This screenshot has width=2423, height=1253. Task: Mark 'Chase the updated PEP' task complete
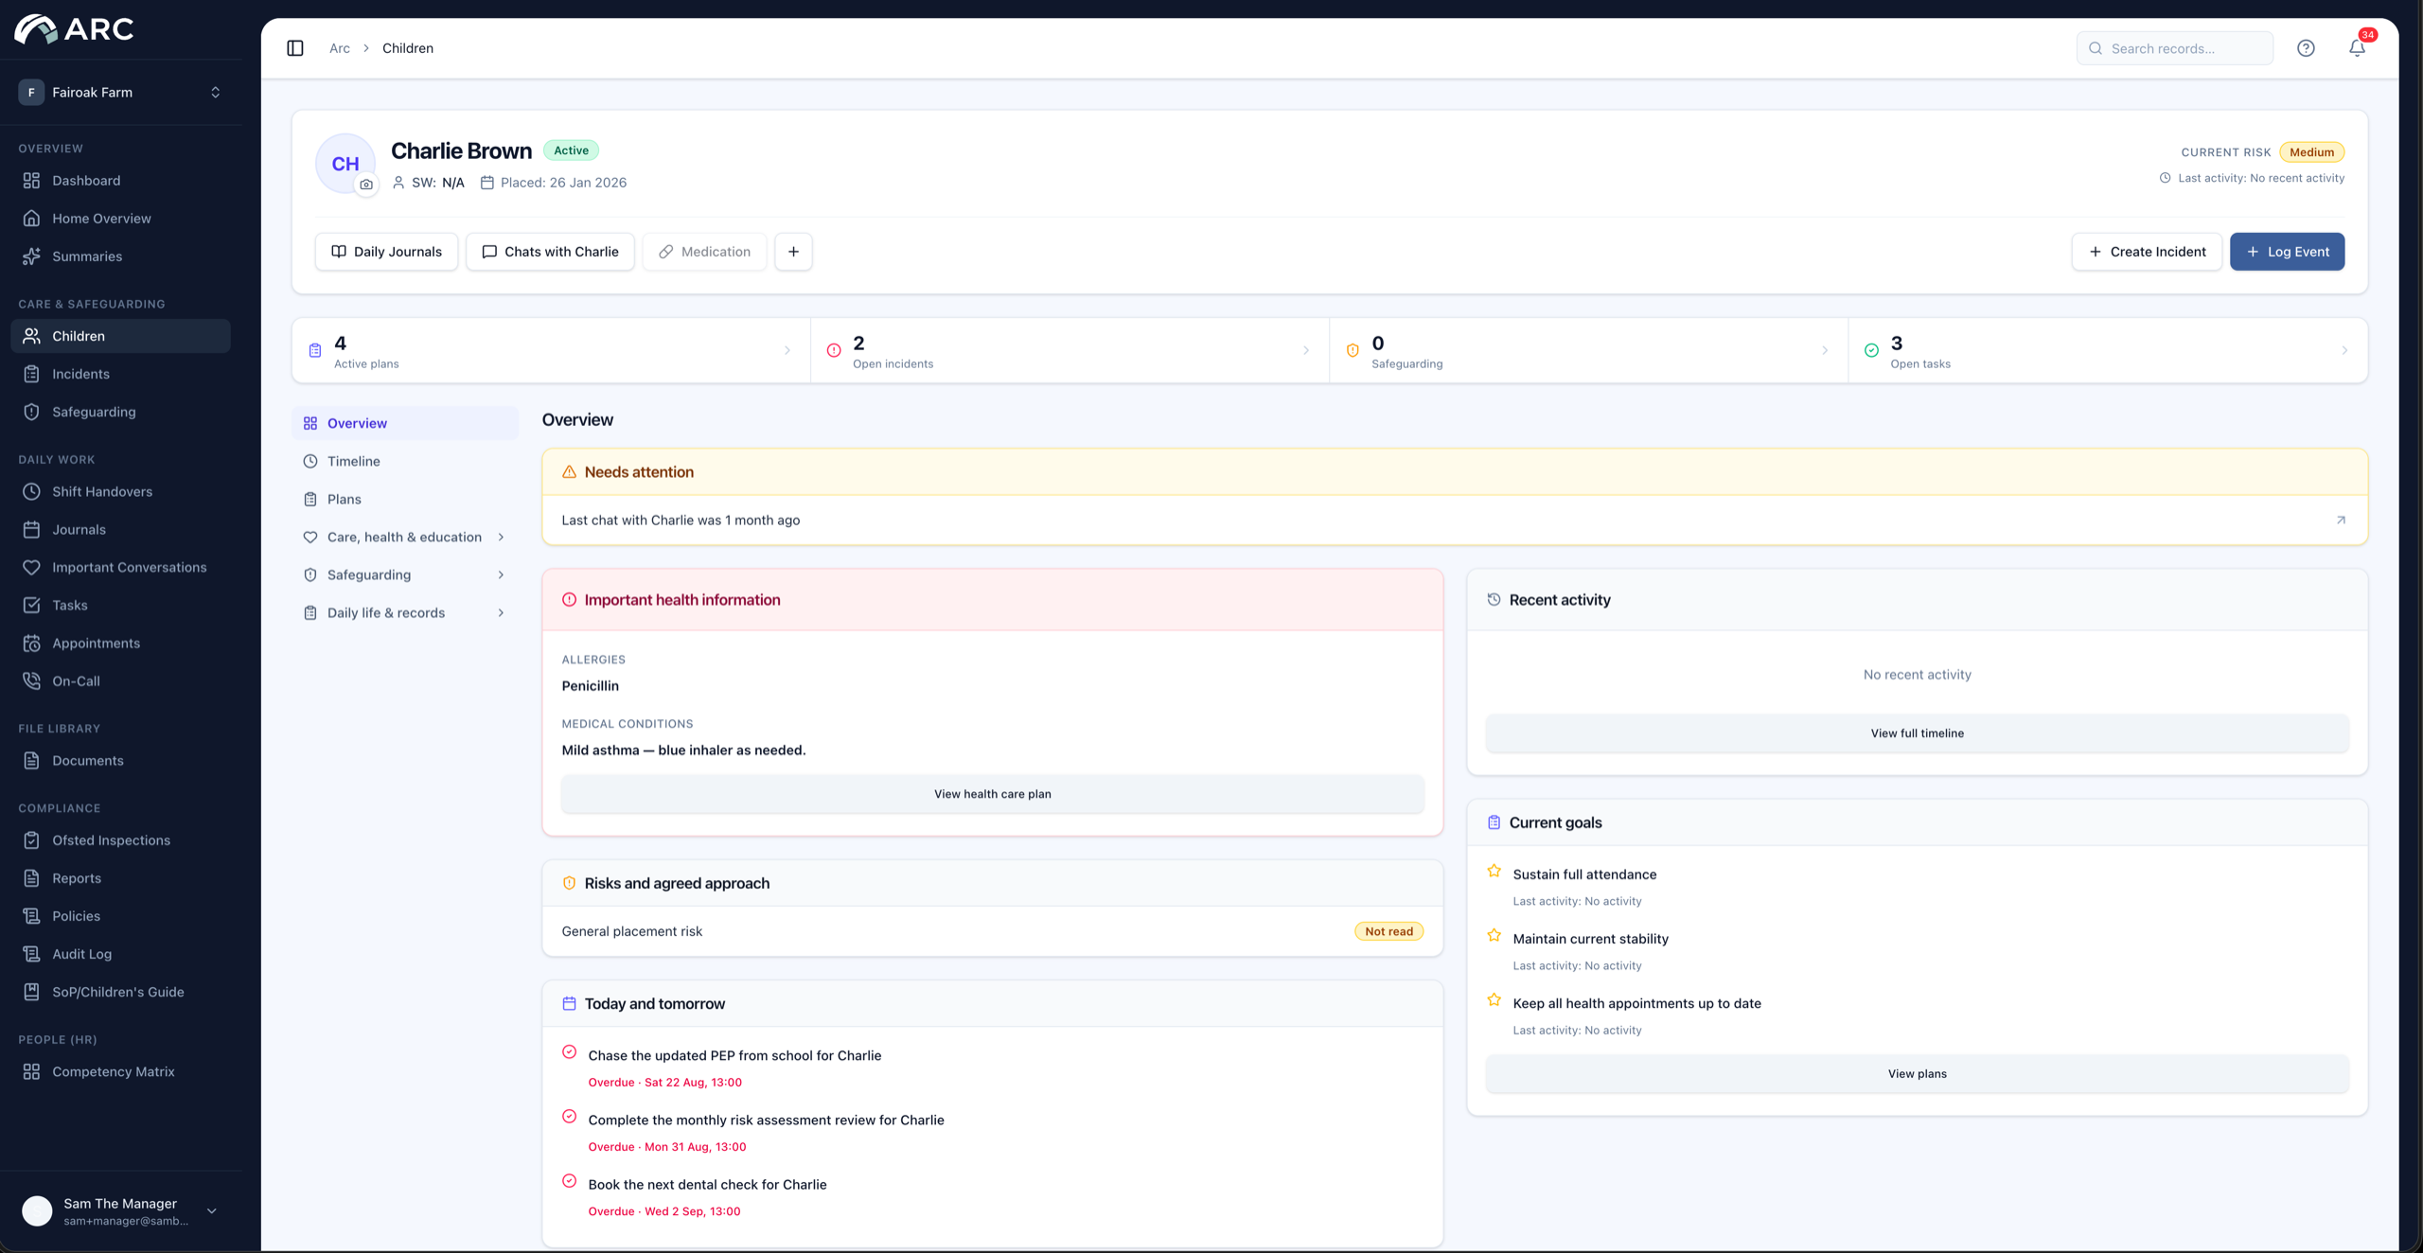tap(569, 1051)
